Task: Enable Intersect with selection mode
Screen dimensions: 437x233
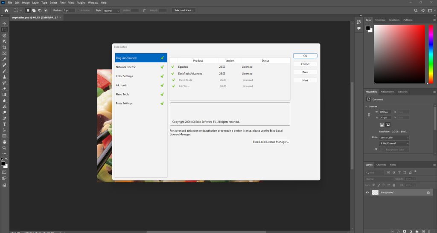Action: (46, 10)
